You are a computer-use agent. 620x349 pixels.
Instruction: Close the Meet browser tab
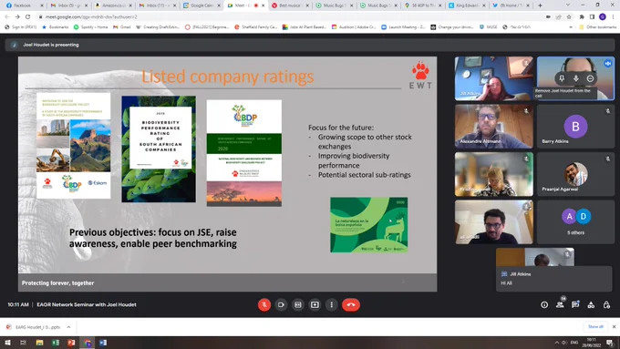point(263,5)
